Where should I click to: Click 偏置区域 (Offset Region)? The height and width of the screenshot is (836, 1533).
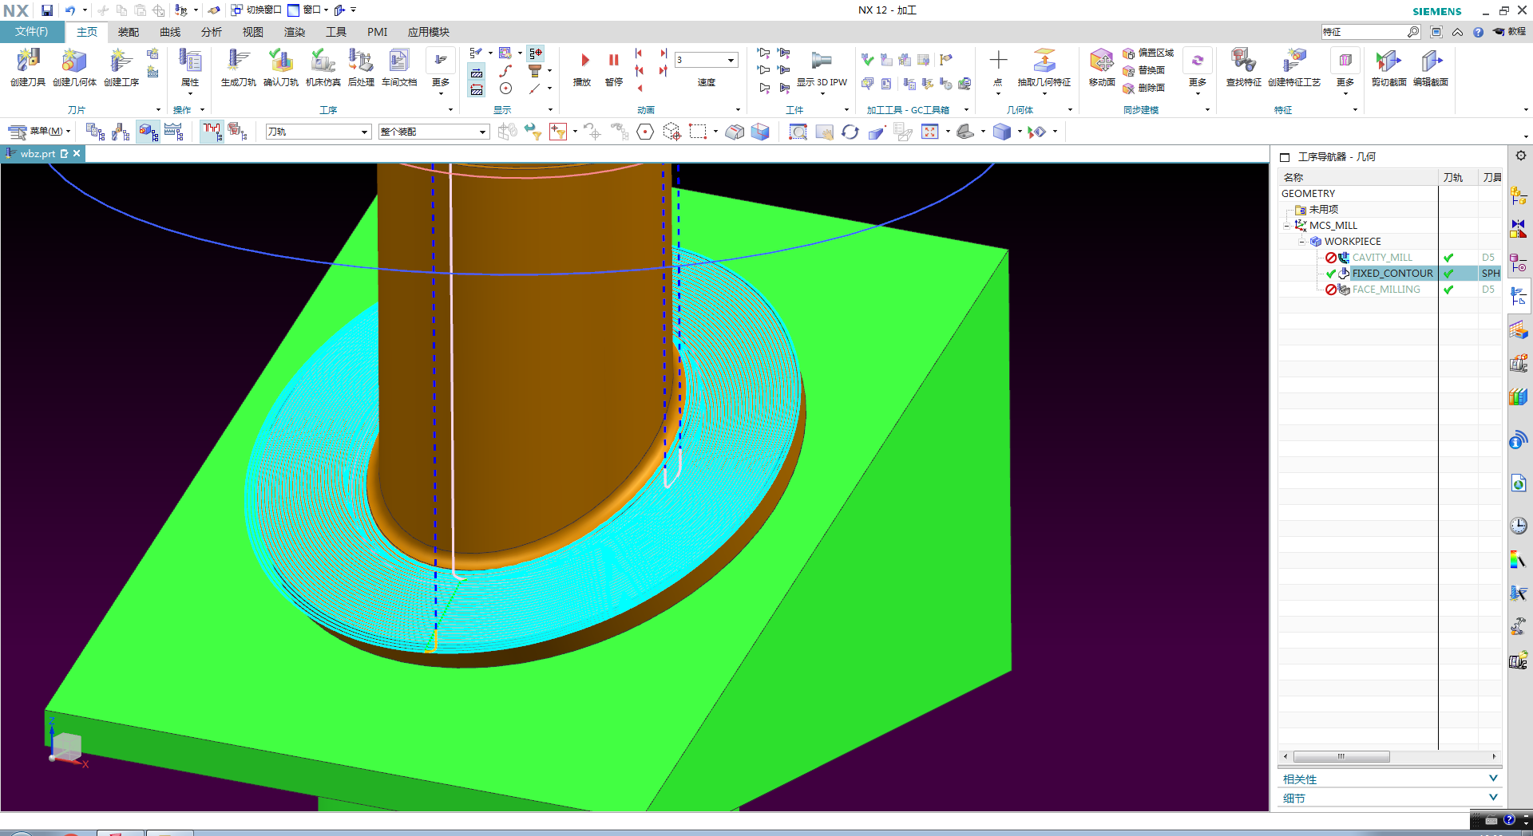coord(1148,53)
